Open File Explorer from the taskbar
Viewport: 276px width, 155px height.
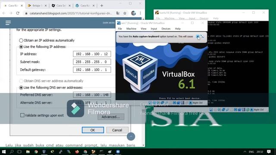28,152
